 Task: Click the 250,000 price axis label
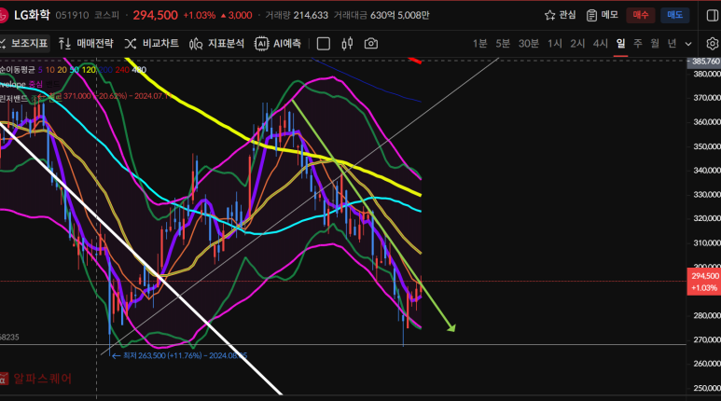click(x=706, y=388)
